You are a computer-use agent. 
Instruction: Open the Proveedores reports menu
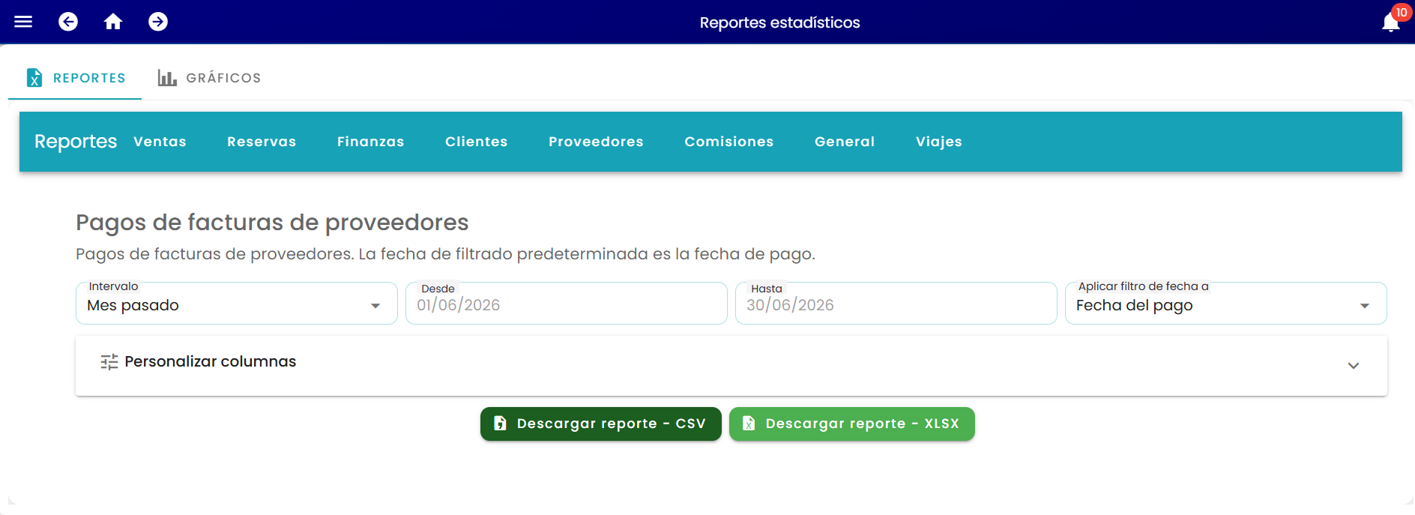point(596,142)
